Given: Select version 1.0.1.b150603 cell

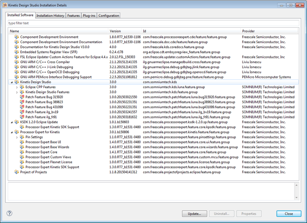Looking at the screenshot, I should coord(119,122).
